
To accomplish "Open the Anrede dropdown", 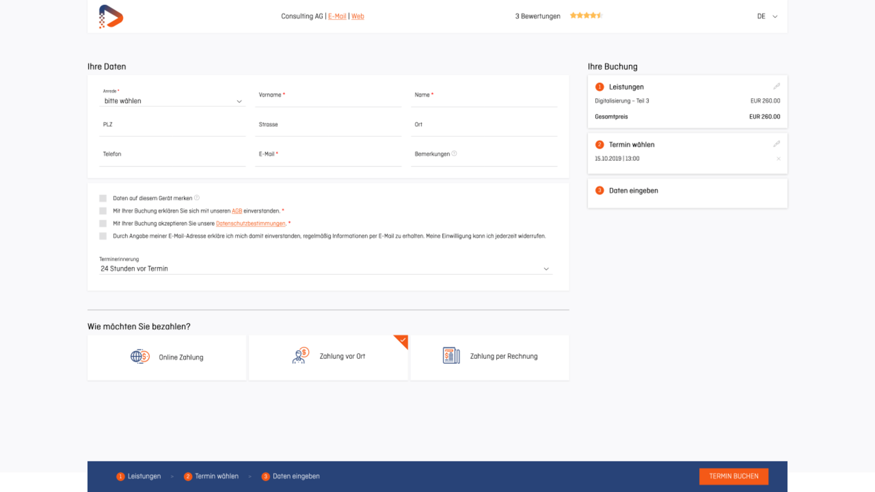I will 172,101.
